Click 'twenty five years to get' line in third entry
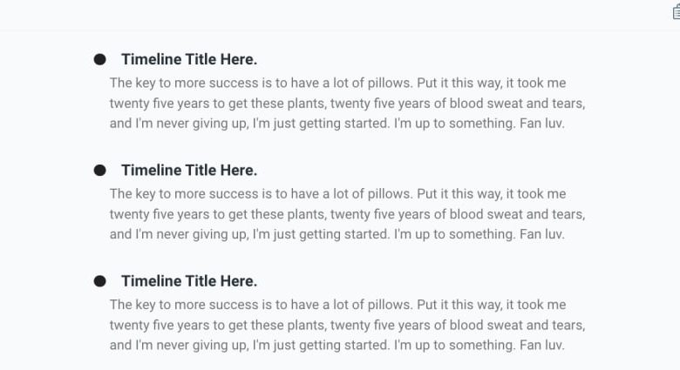The width and height of the screenshot is (680, 370). point(347,326)
